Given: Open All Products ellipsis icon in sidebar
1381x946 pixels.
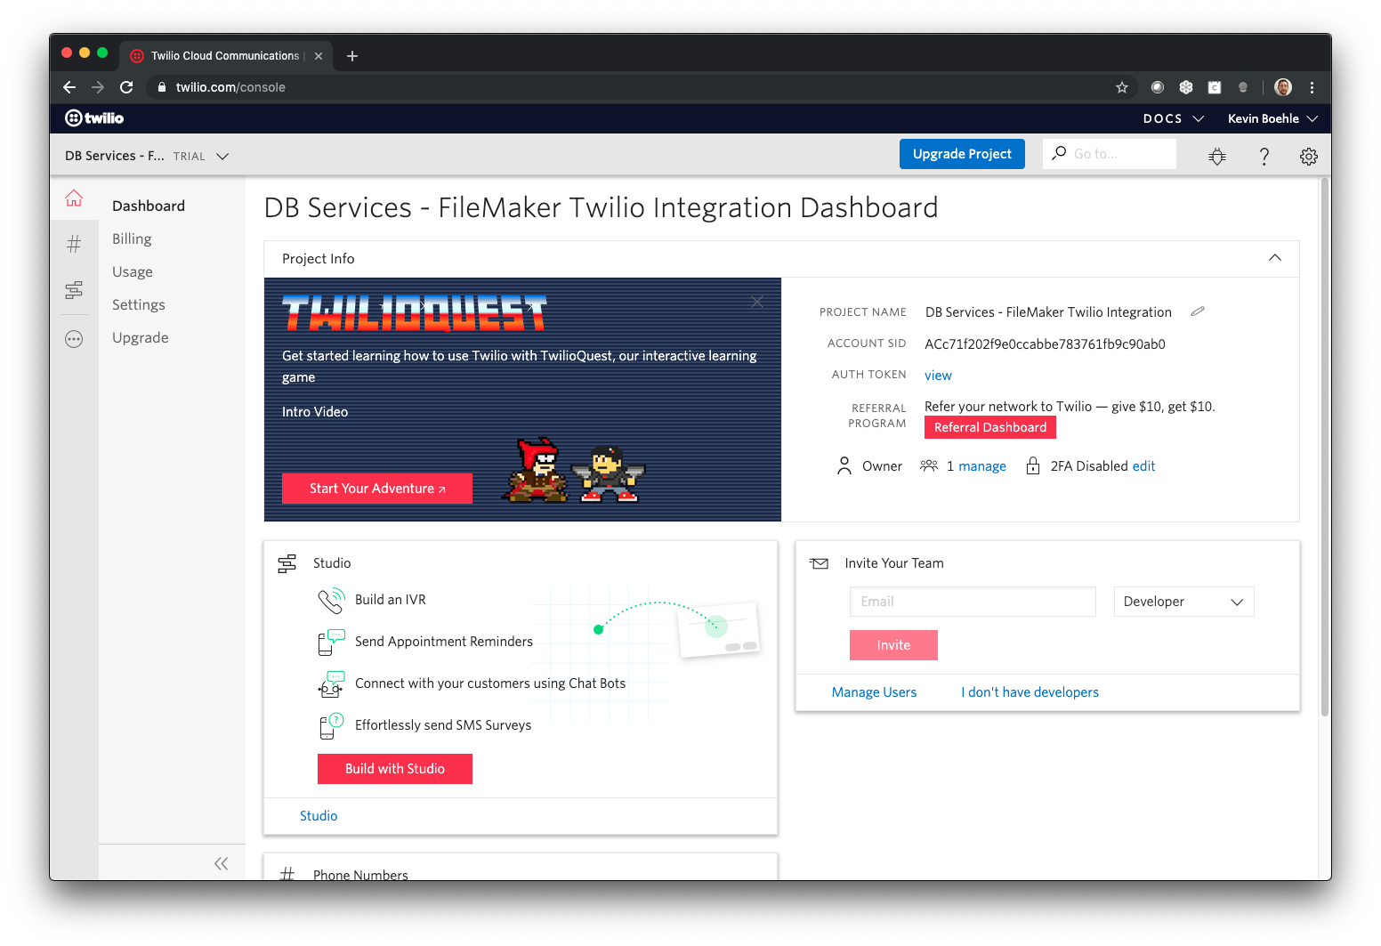Looking at the screenshot, I should pos(74,339).
